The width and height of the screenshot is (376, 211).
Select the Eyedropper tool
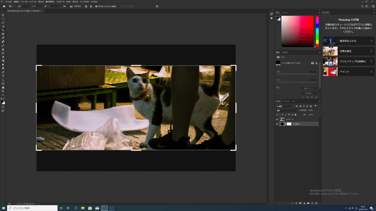click(x=3, y=38)
